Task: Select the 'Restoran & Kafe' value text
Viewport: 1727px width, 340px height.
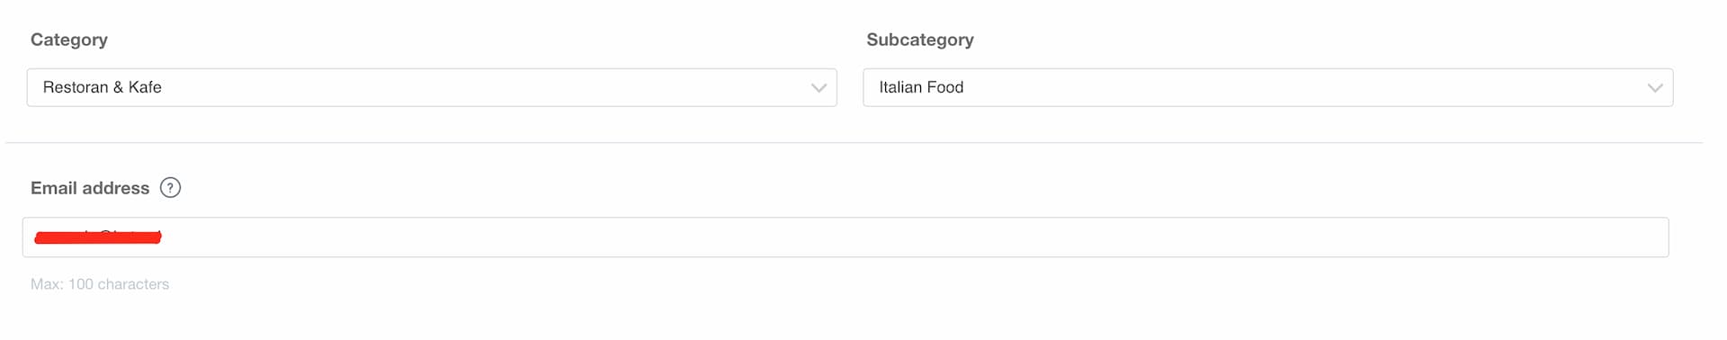Action: click(x=103, y=87)
